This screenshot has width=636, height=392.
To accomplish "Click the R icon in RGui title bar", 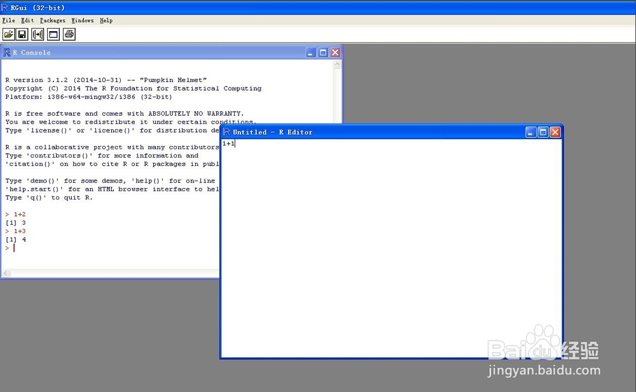I will (x=4, y=7).
